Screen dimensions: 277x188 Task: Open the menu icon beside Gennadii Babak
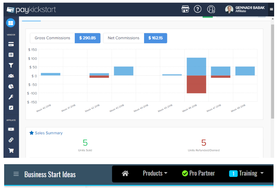271,9
